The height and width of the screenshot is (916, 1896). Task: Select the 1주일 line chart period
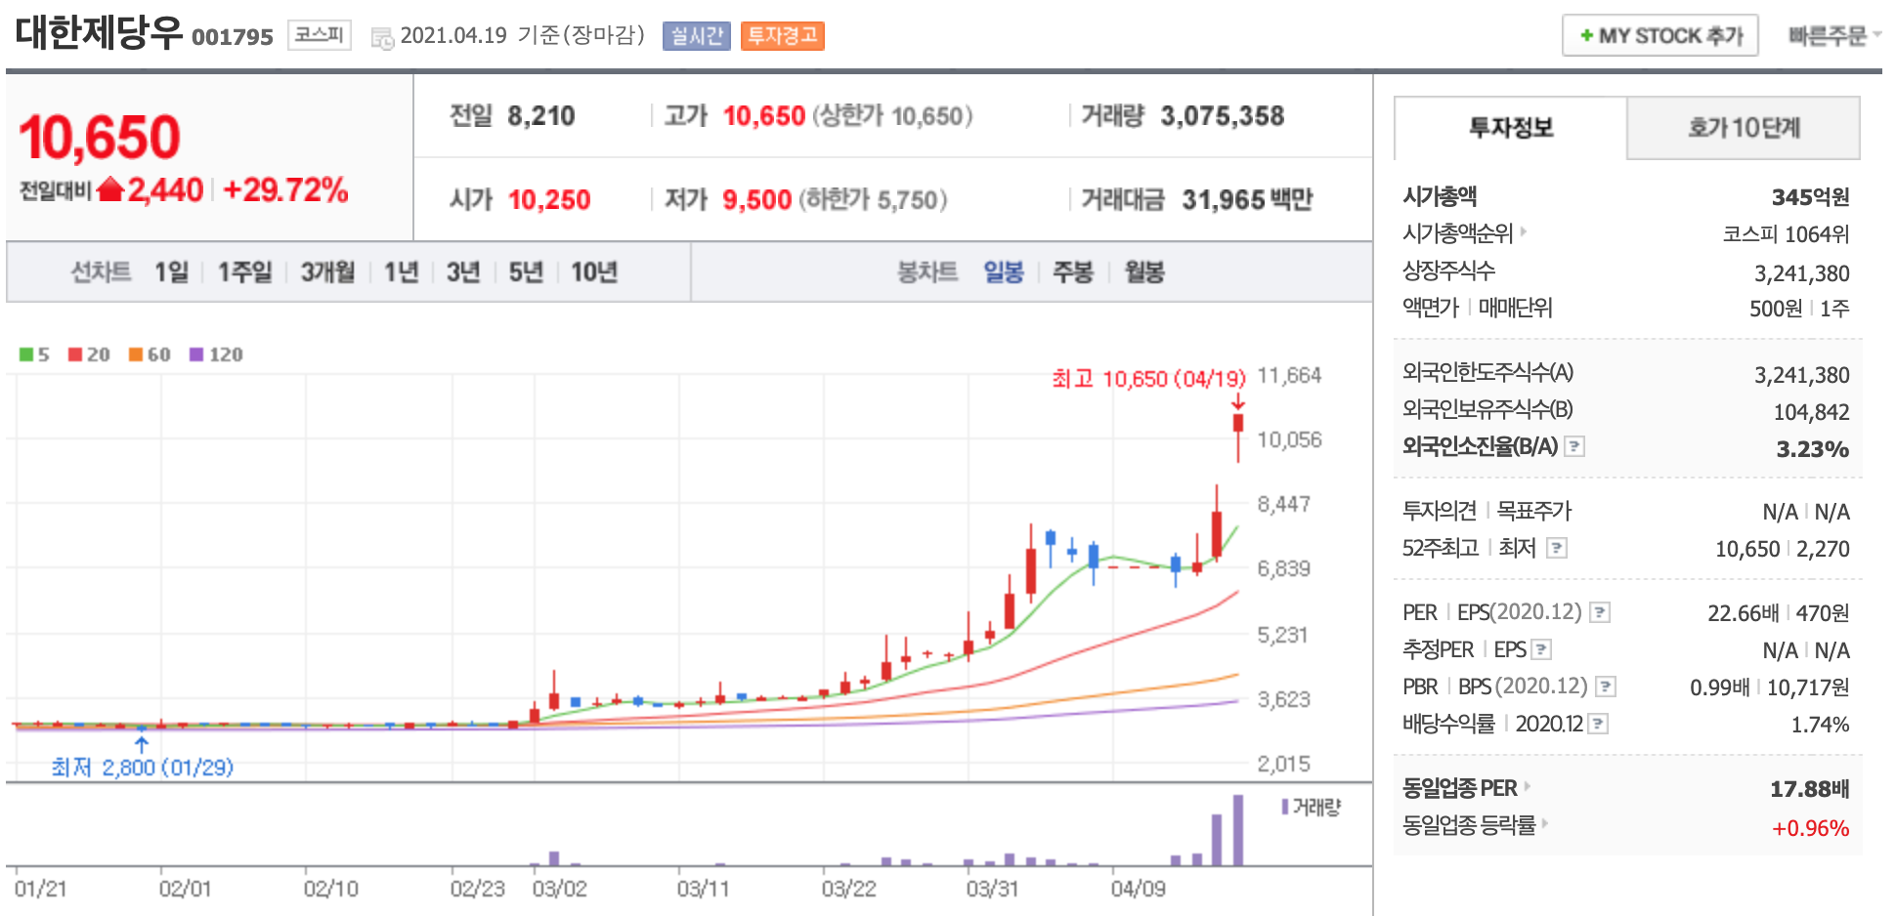pos(244,271)
